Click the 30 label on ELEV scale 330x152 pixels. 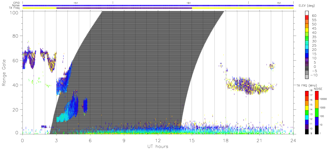tap(314, 41)
